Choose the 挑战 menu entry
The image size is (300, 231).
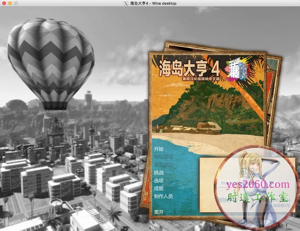(x=159, y=172)
